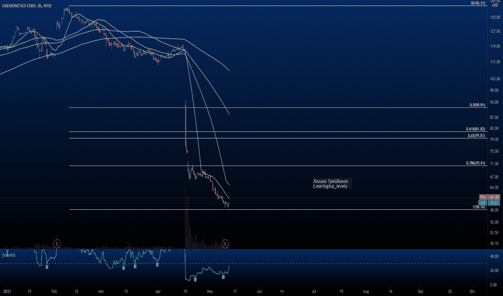This screenshot has height=296, width=503.
Task: Click the Apr label on the time axis
Action: pyautogui.click(x=158, y=292)
